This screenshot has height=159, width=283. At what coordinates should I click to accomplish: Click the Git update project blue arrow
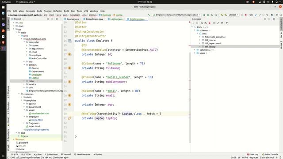click(x=256, y=15)
